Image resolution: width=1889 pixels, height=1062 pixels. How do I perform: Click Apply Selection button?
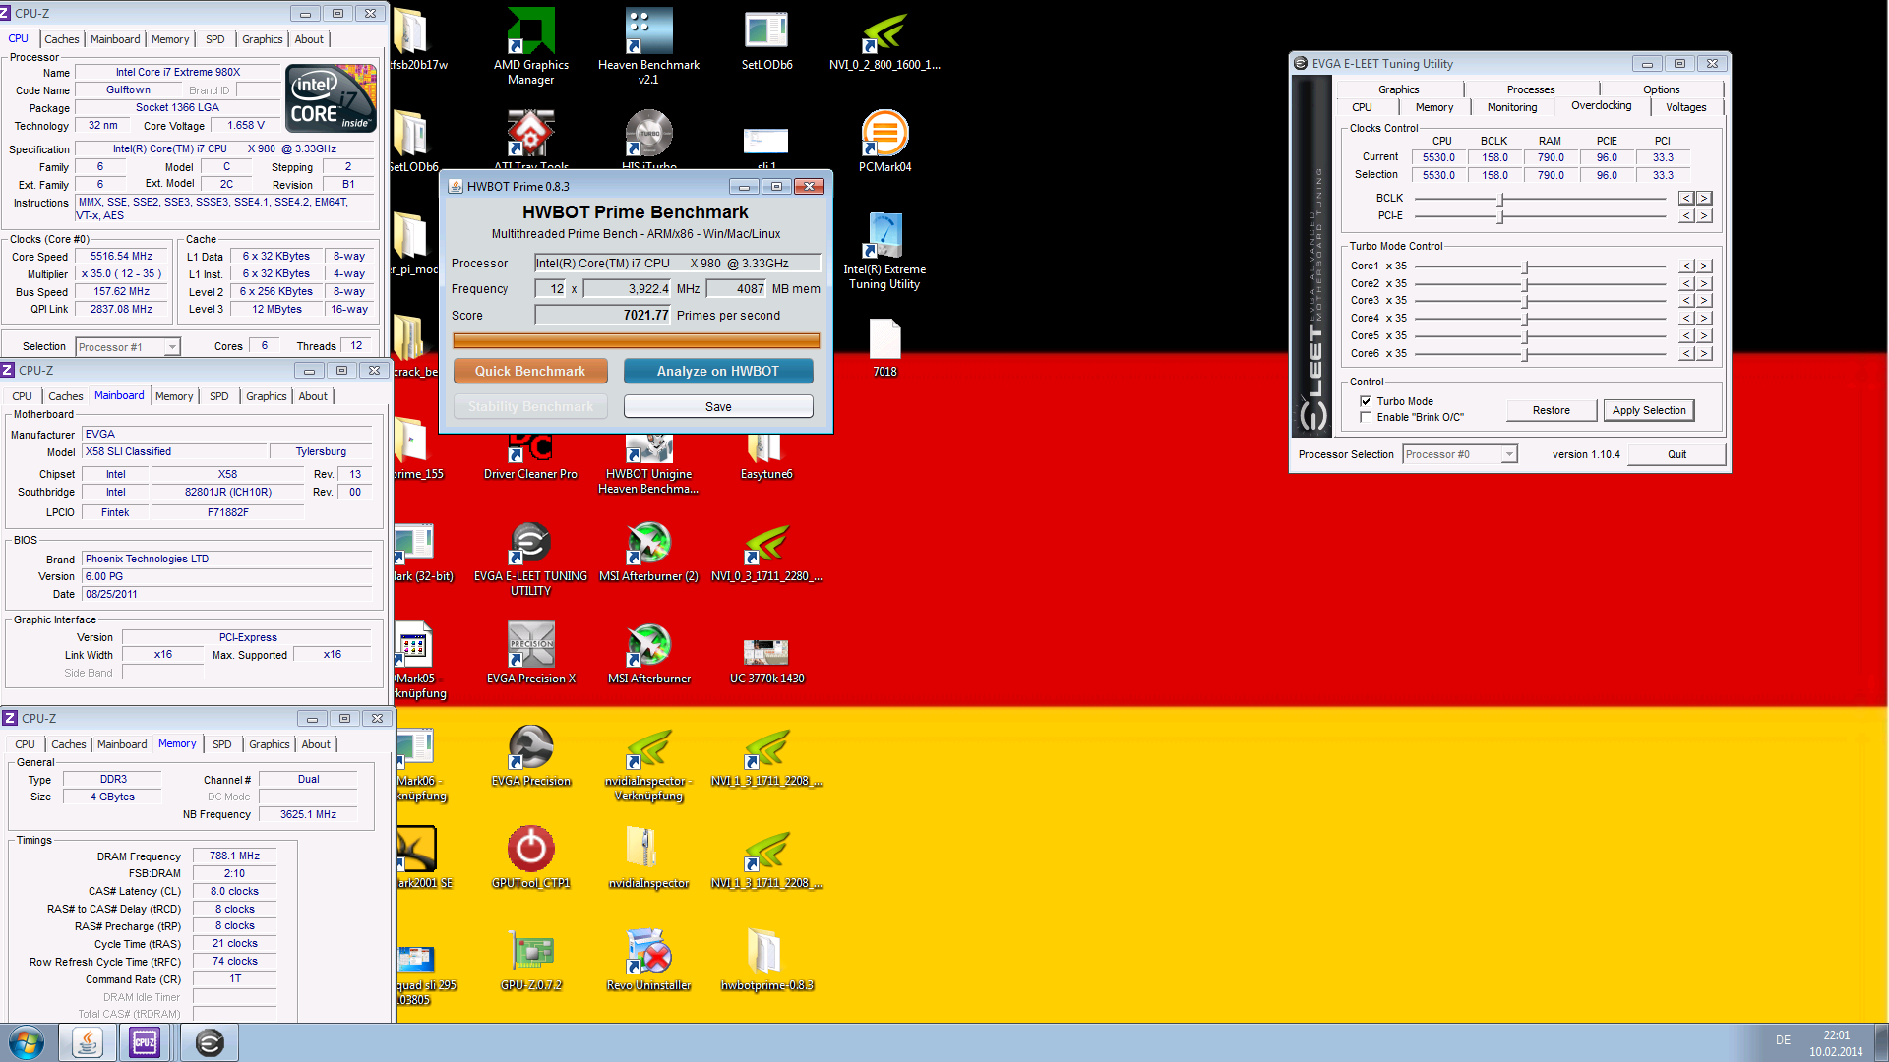tap(1649, 410)
